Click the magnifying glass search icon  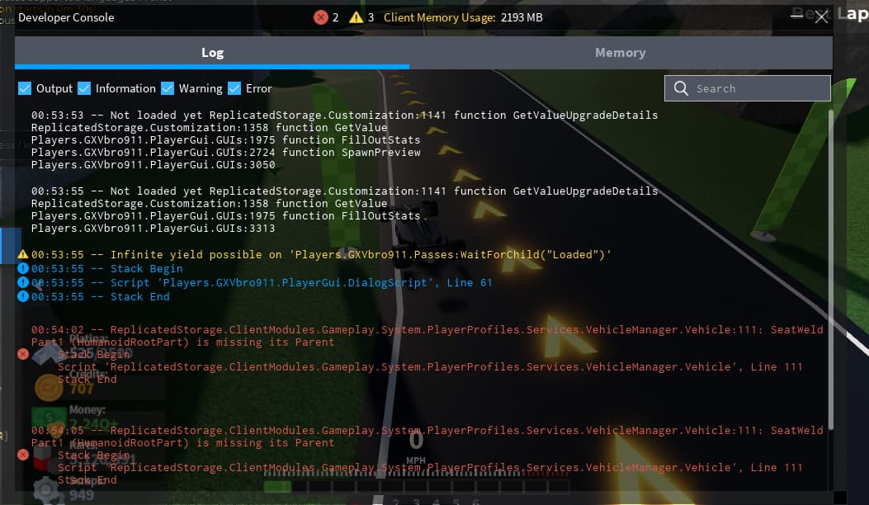click(681, 88)
